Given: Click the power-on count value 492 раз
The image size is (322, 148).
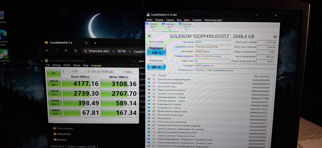Looking at the screenshot, I should coord(267,57).
